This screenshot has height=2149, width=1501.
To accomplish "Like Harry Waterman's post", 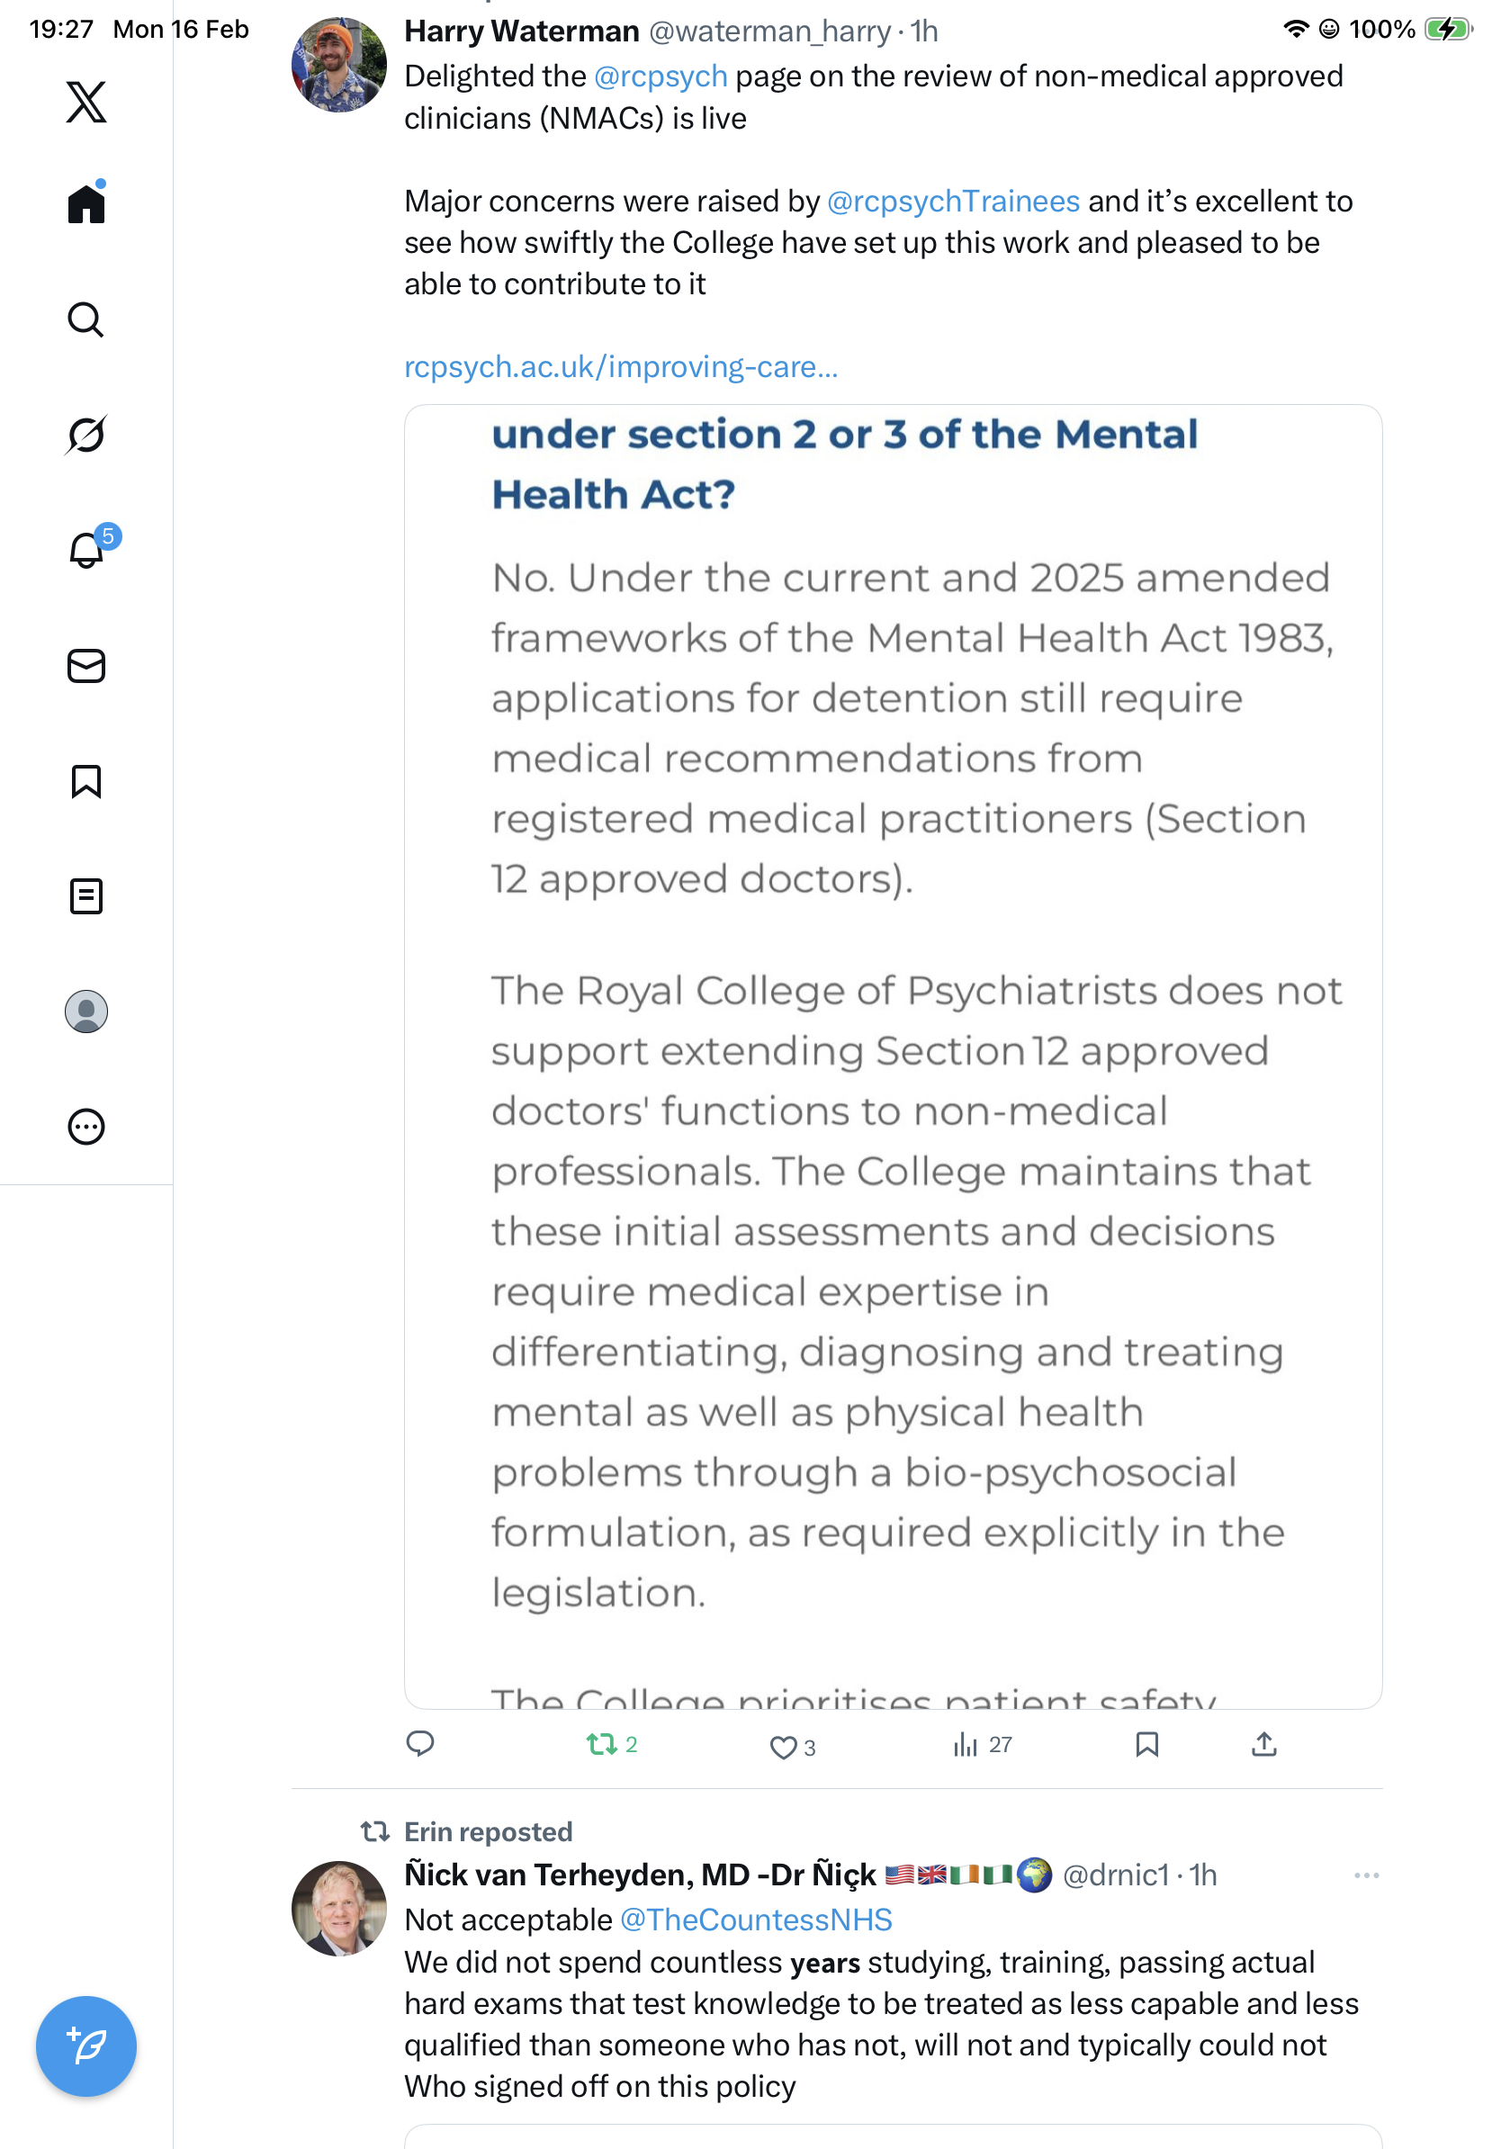I will click(x=782, y=1747).
